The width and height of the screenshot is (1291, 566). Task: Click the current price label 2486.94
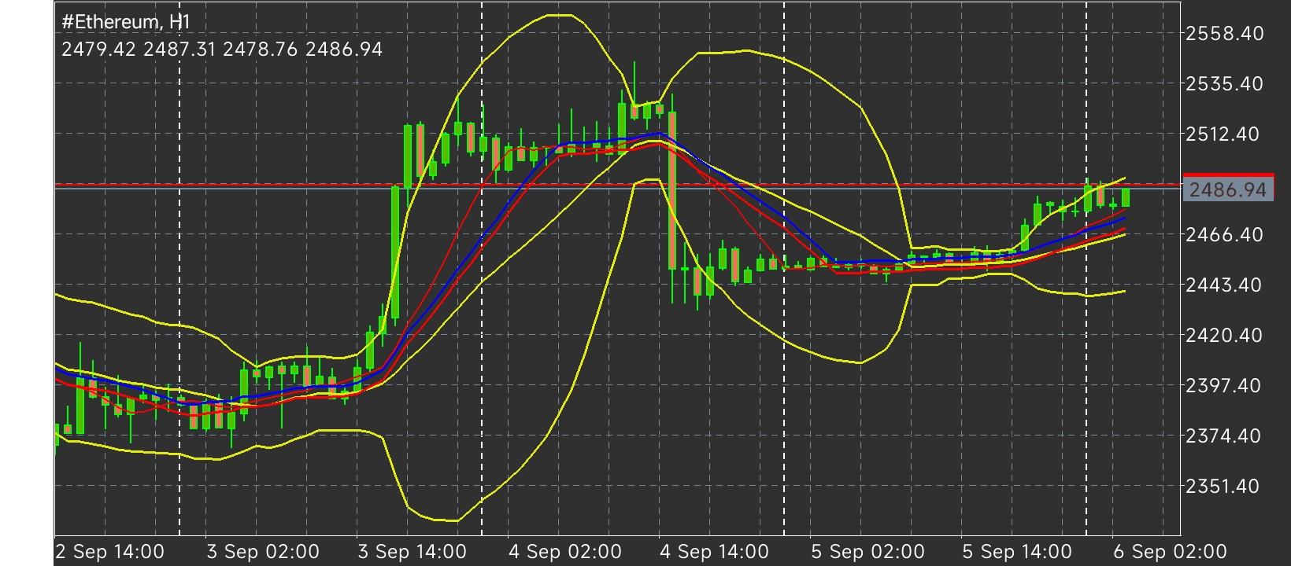coord(1228,189)
